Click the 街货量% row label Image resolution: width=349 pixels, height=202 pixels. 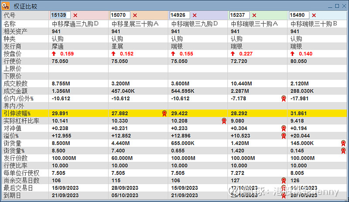tap(14, 151)
